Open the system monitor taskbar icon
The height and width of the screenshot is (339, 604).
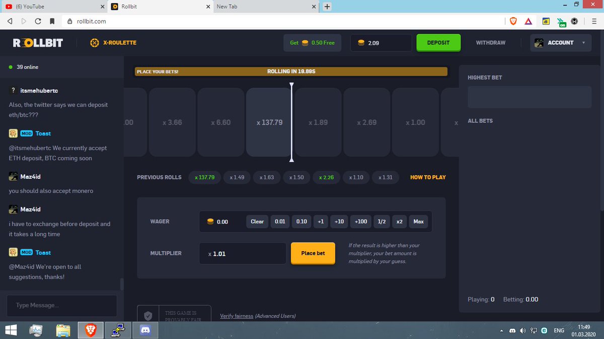(36, 330)
